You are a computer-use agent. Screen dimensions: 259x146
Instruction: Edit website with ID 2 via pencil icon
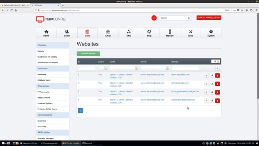[x=206, y=92]
